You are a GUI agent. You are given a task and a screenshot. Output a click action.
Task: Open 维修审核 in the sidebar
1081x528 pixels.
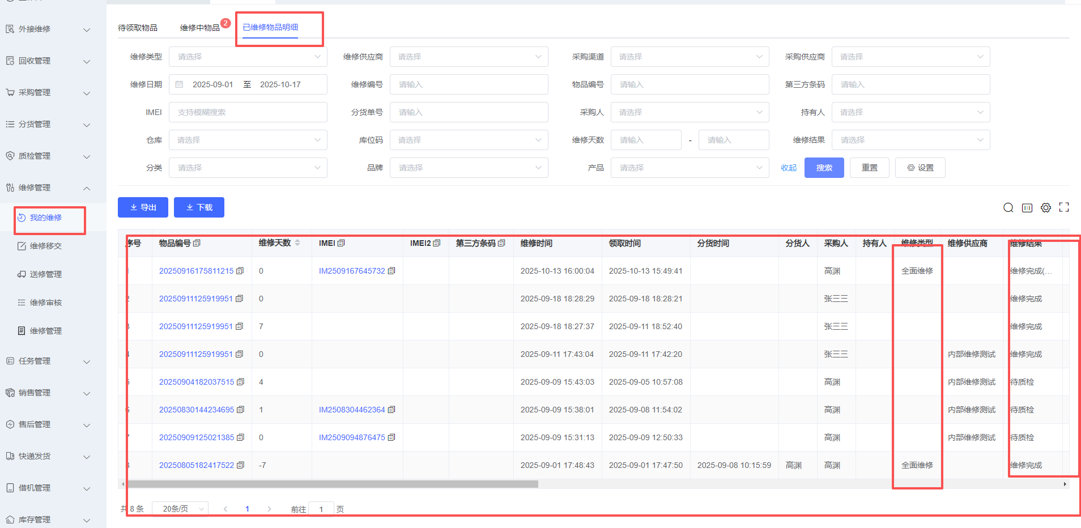(x=45, y=303)
